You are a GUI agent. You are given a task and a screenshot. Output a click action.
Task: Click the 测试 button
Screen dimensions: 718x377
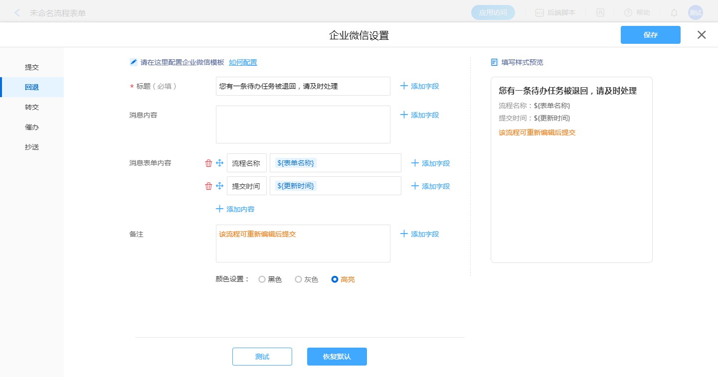[x=262, y=357]
